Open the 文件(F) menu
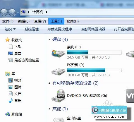 [x=8, y=21]
